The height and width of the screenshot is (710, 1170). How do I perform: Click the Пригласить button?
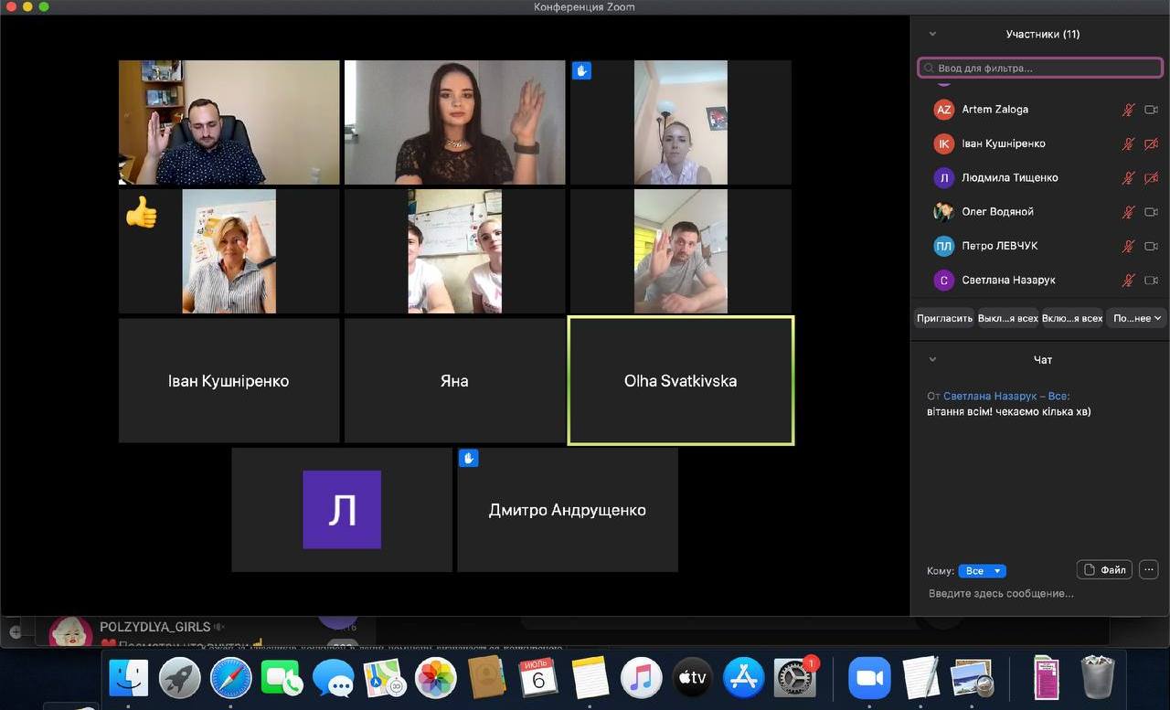click(x=944, y=318)
